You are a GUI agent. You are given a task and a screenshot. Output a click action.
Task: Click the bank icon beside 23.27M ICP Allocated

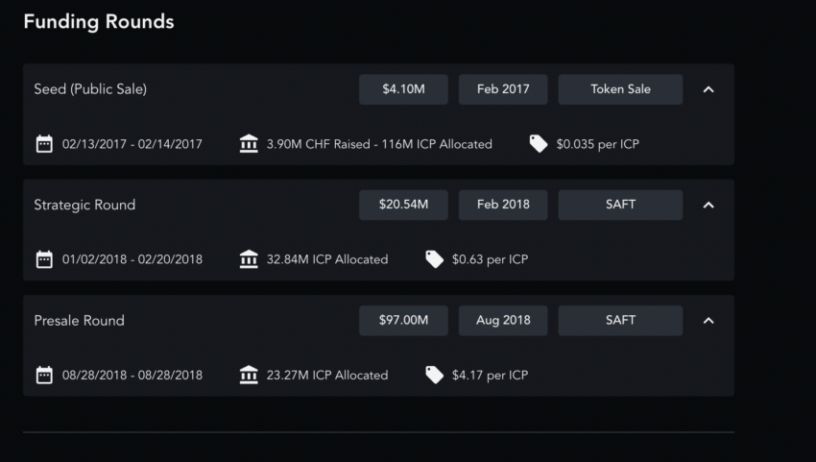click(x=249, y=375)
